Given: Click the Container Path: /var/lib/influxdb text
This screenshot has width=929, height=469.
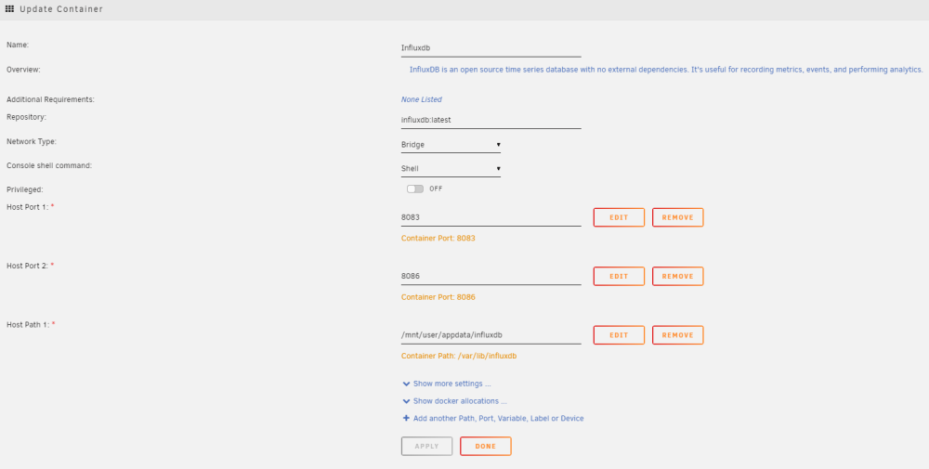Looking at the screenshot, I should point(459,357).
